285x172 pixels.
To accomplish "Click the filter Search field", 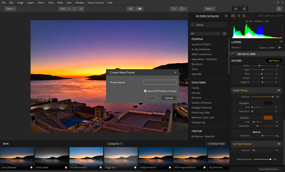I will (x=209, y=25).
